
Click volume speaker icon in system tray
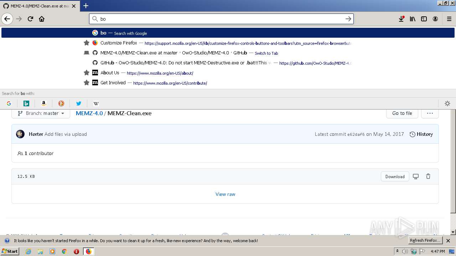pyautogui.click(x=405, y=251)
